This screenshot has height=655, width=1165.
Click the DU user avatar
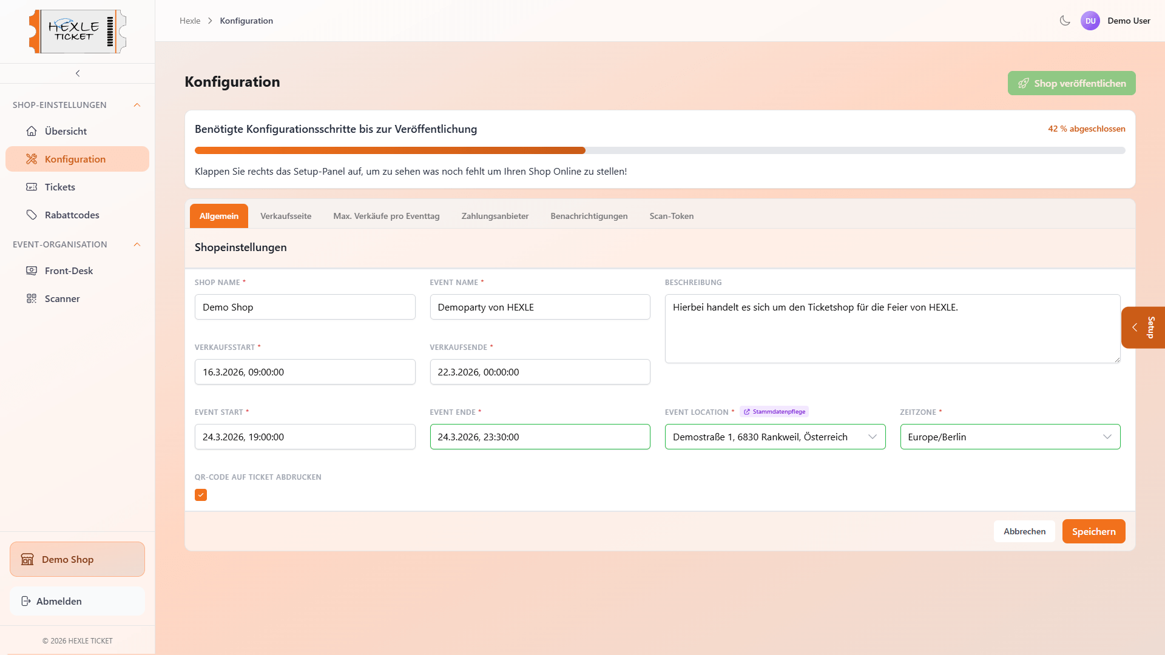pyautogui.click(x=1090, y=21)
